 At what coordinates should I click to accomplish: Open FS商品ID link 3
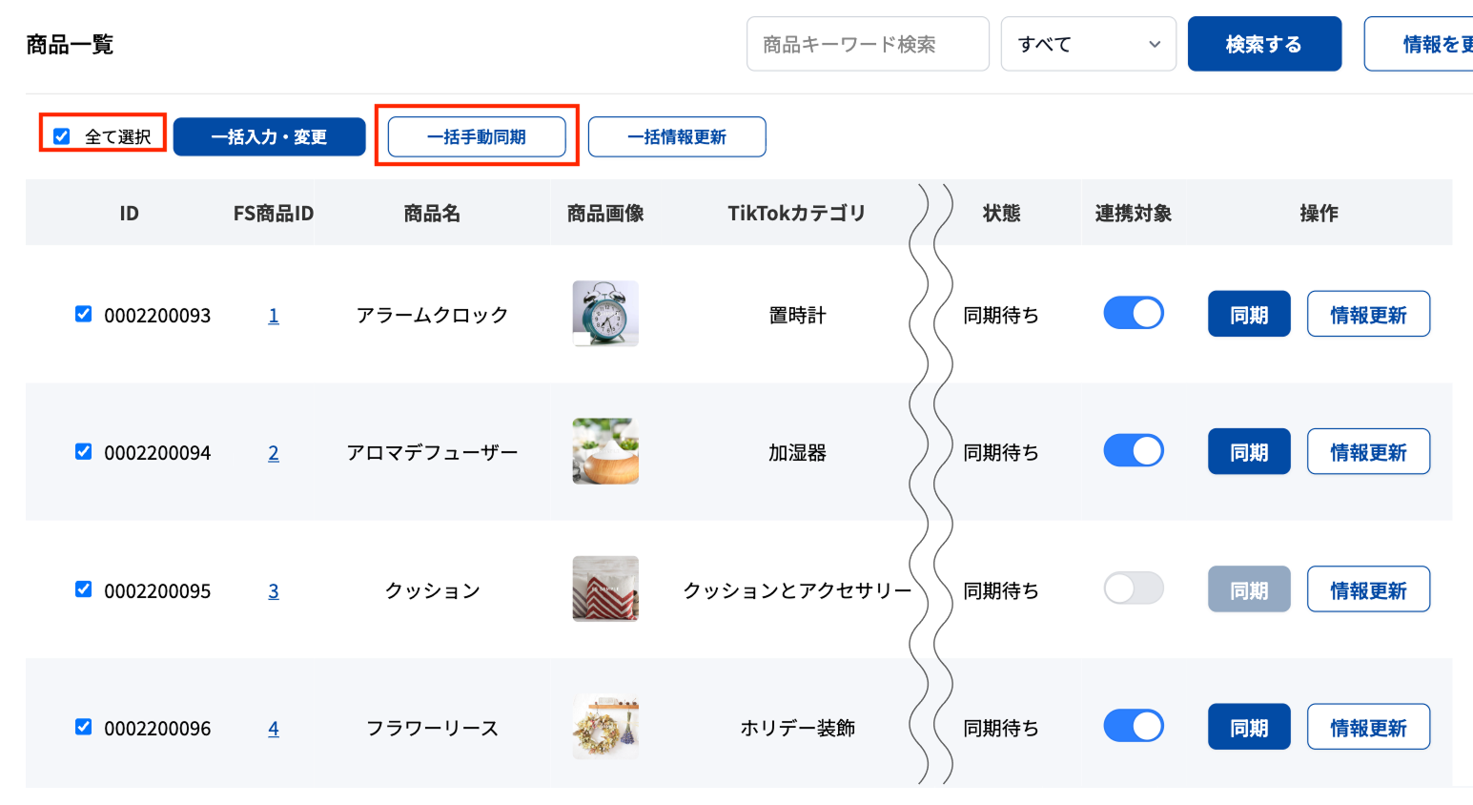(274, 589)
